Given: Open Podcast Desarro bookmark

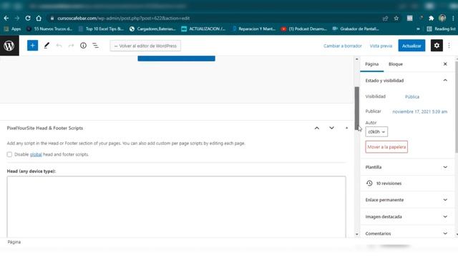Looking at the screenshot, I should coord(304,29).
